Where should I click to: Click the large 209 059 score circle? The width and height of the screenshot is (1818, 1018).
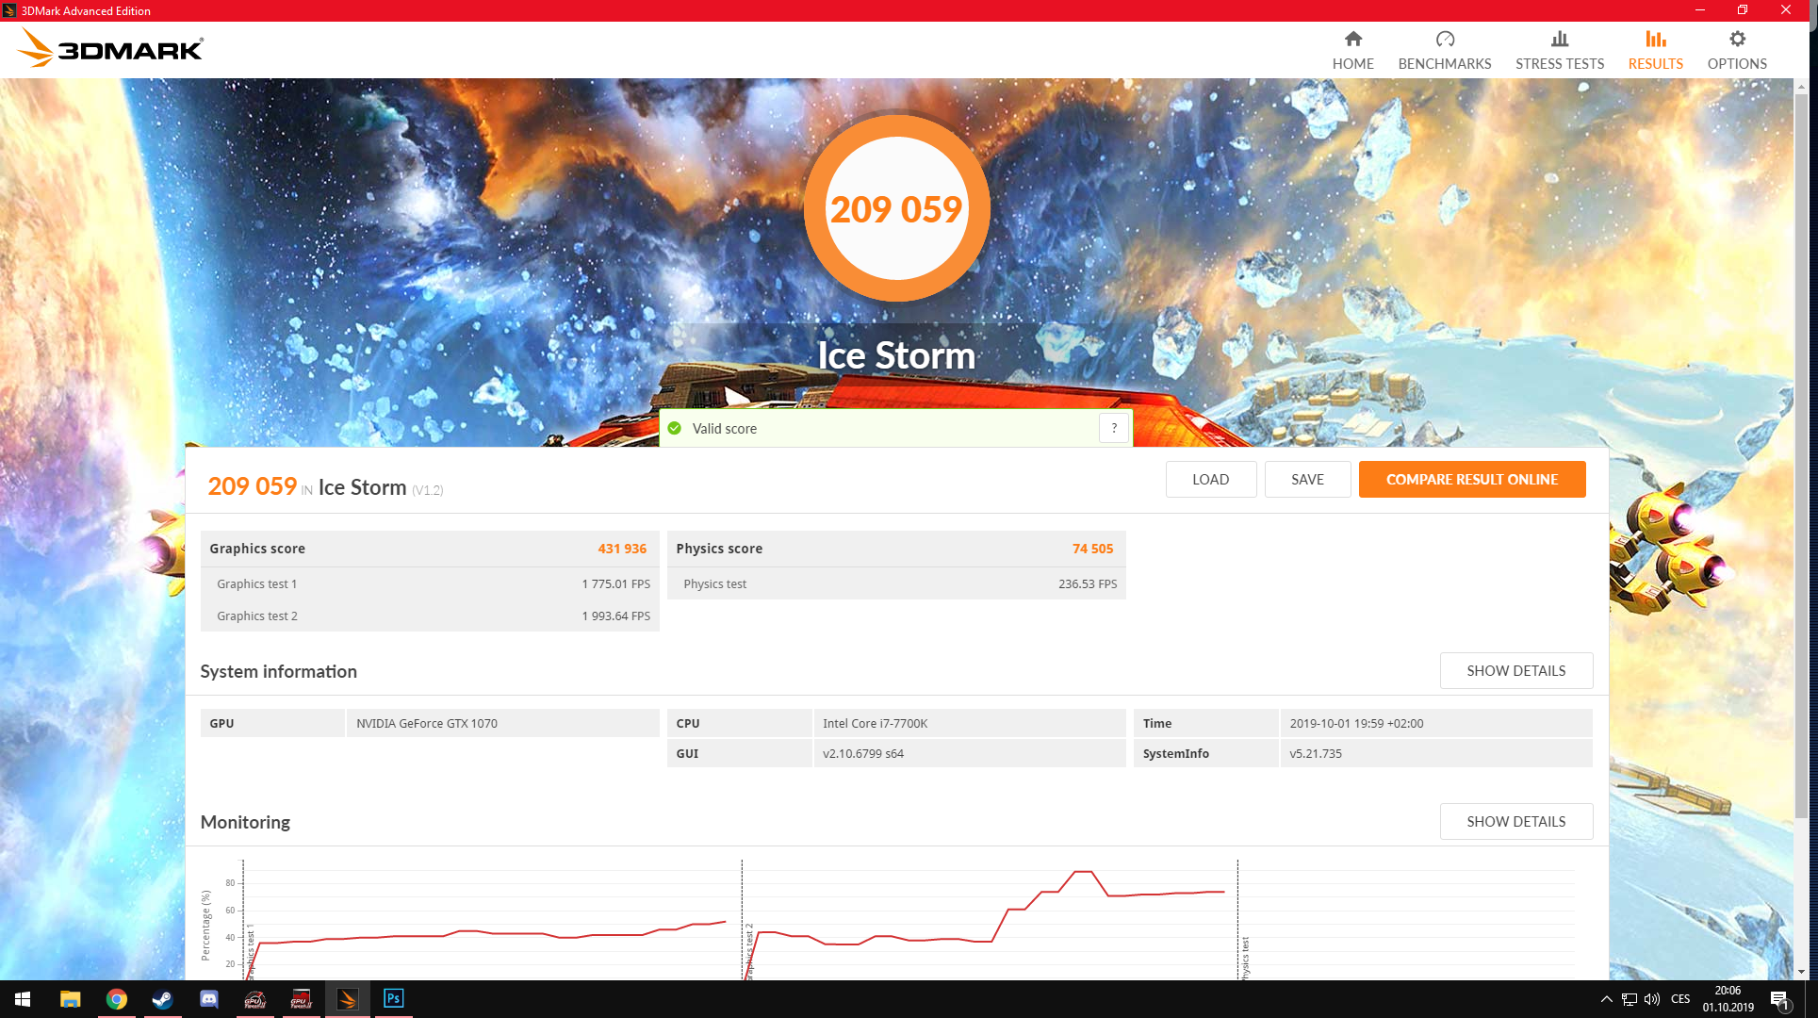pos(896,208)
